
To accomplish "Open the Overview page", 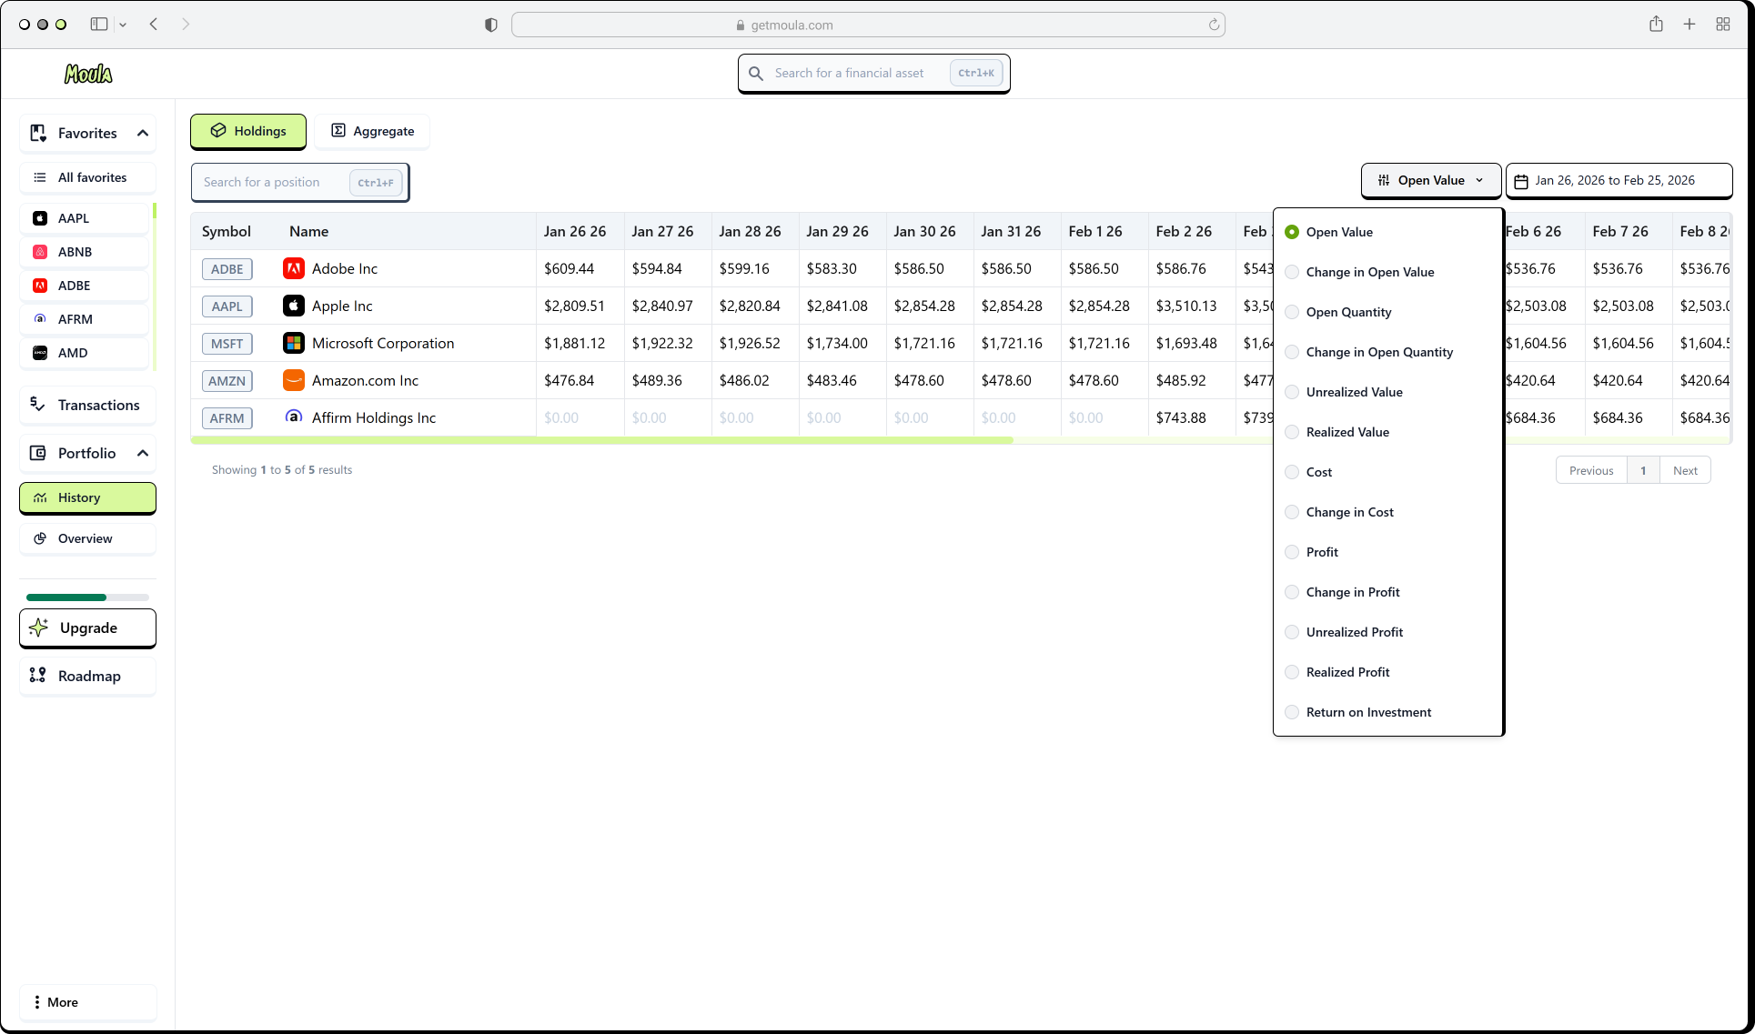I will pos(87,538).
